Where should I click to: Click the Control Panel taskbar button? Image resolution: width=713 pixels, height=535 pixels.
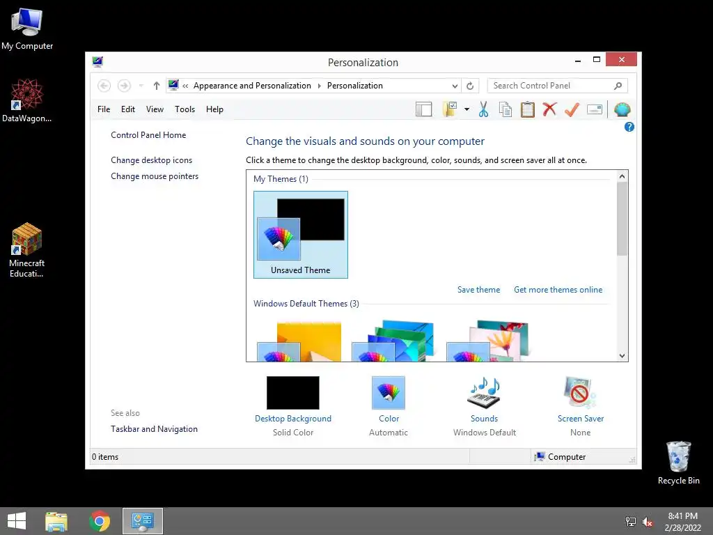[x=142, y=521]
